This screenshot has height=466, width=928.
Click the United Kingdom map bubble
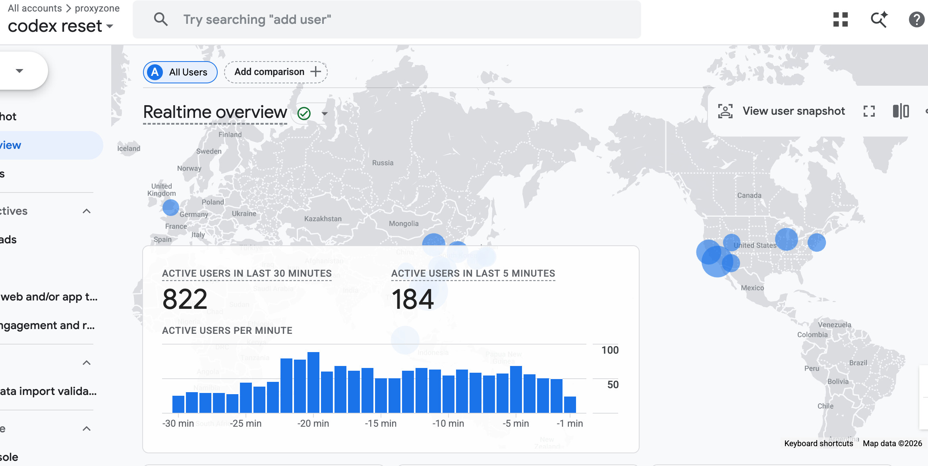[171, 208]
